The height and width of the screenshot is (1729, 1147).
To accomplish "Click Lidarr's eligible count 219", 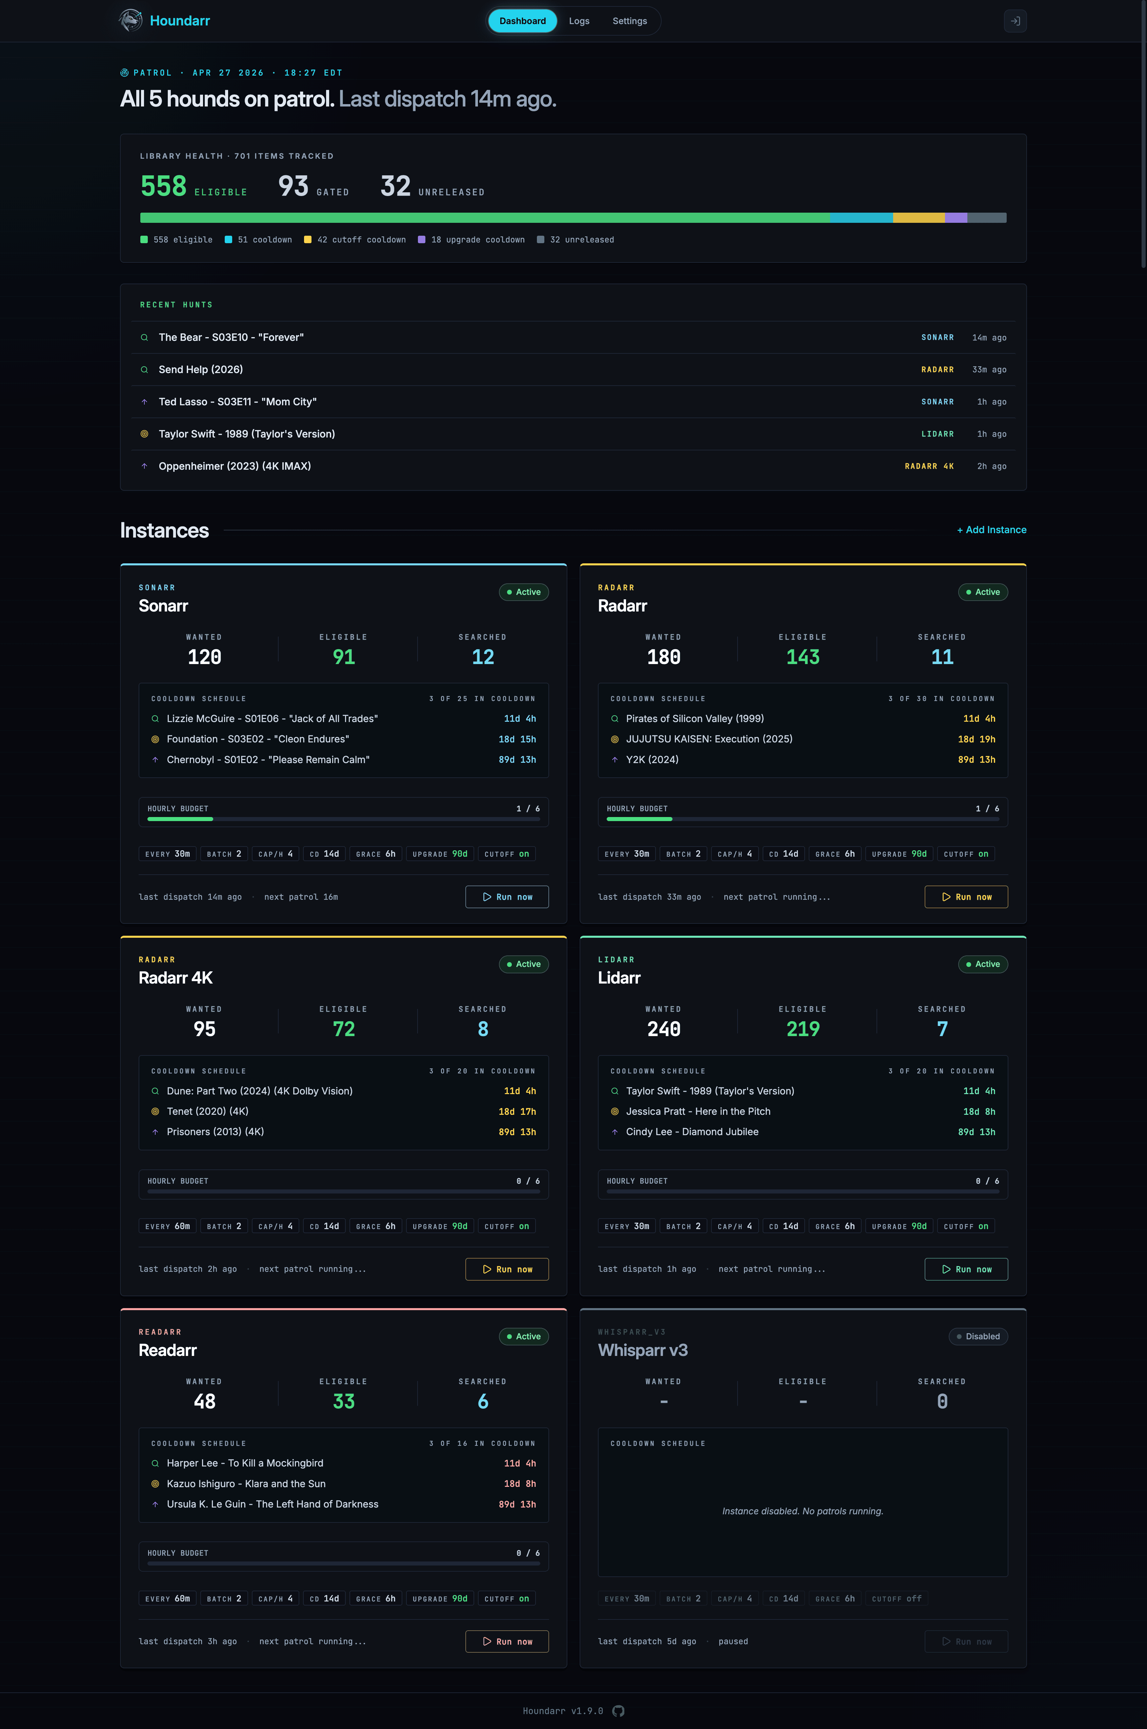I will coord(803,1029).
